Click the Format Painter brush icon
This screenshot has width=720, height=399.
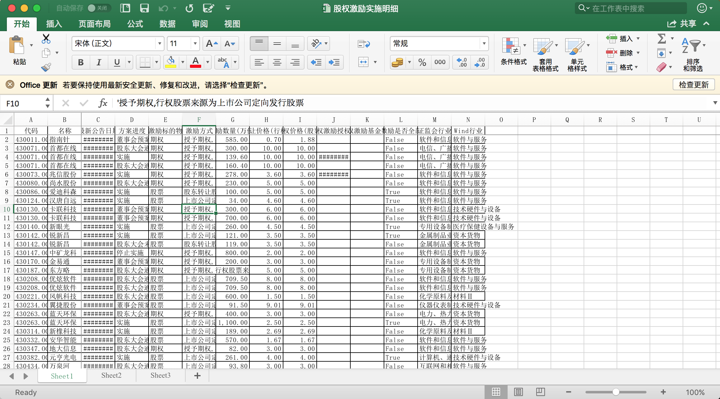click(46, 67)
